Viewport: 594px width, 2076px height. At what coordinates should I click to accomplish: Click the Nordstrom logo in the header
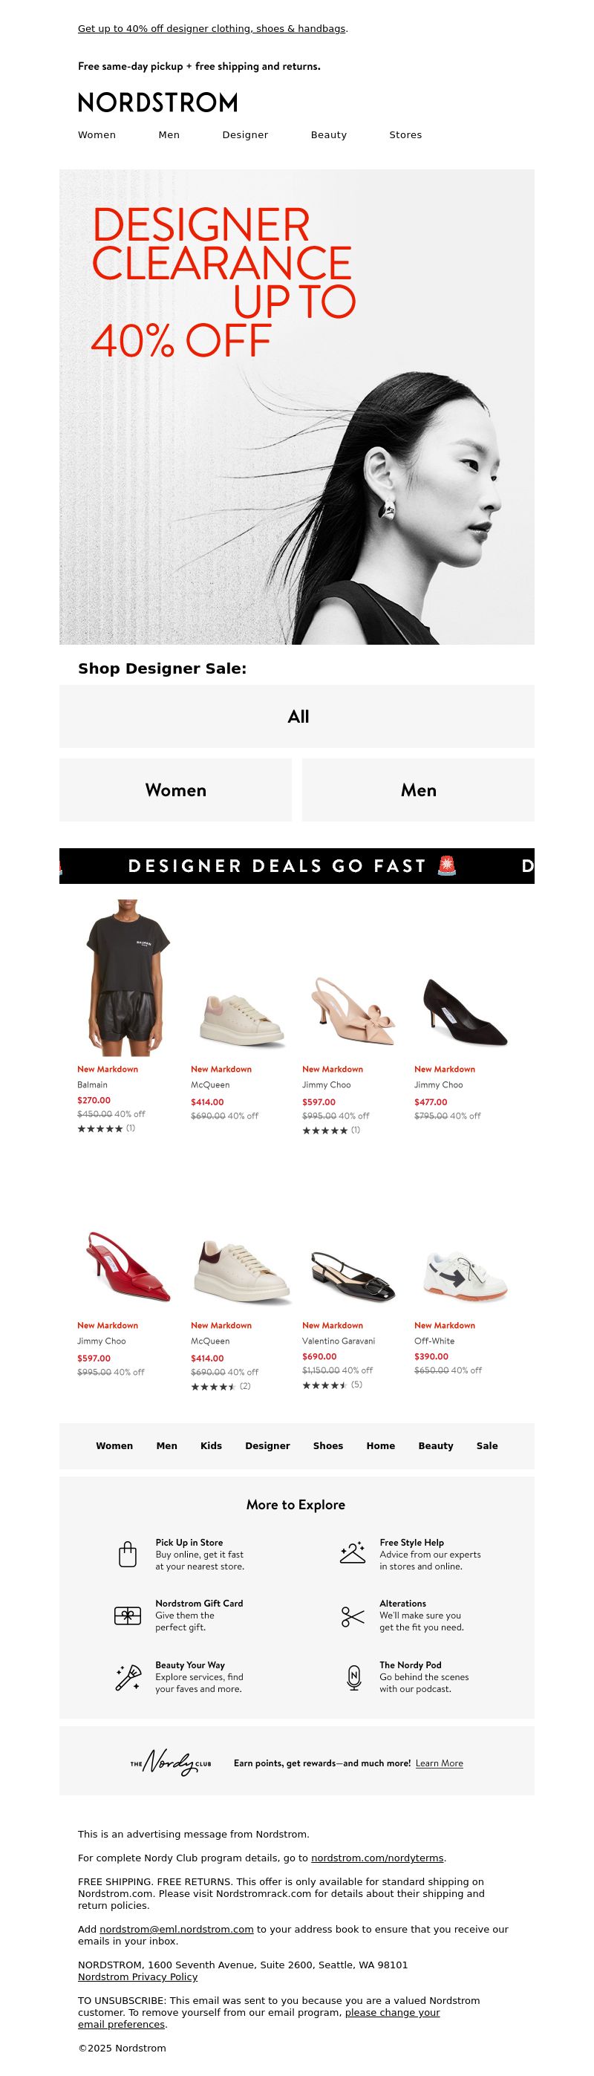(157, 103)
